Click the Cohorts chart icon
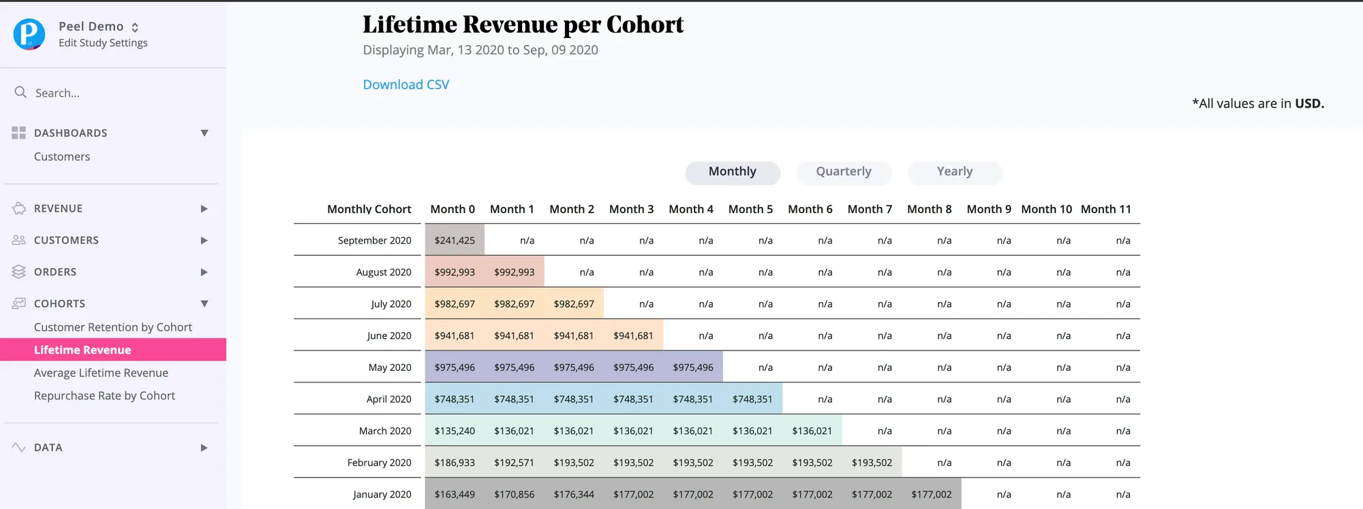The height and width of the screenshot is (509, 1363). (x=19, y=303)
